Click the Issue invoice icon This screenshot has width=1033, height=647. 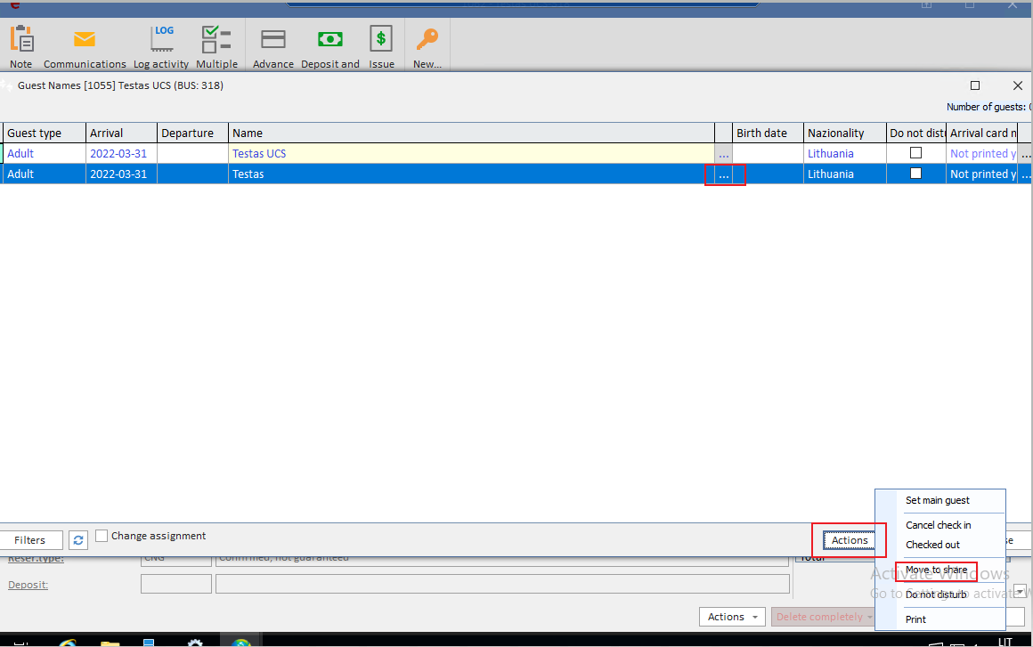[381, 39]
